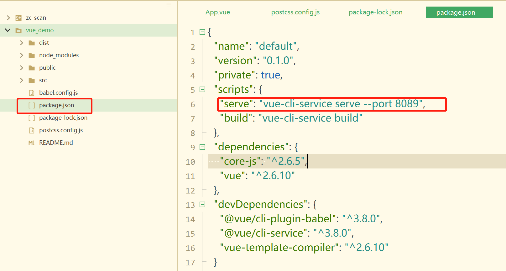Click the public folder icon
This screenshot has height=271, width=506.
pyautogui.click(x=32, y=68)
